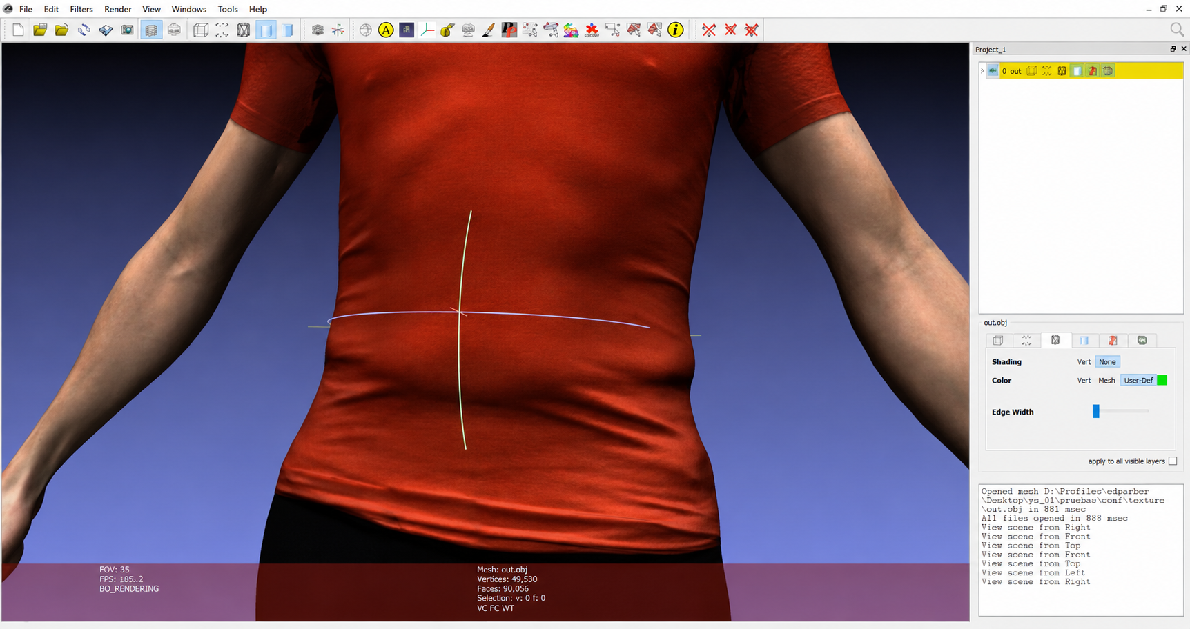Viewport: 1190px width, 629px height.
Task: Switch to wireframe tab in out.obj panel
Action: pyautogui.click(x=1055, y=341)
